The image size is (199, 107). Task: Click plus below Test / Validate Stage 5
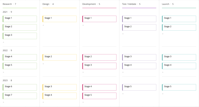pos(123,94)
